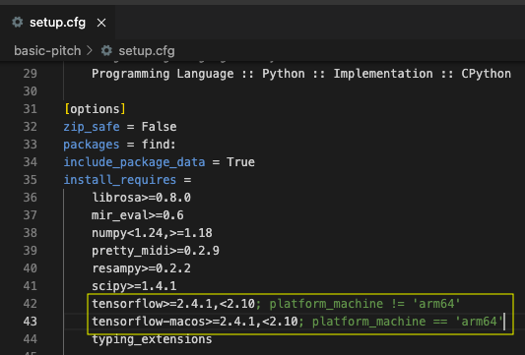This screenshot has height=355, width=525.
Task: Click the [options] section header
Action: click(96, 109)
